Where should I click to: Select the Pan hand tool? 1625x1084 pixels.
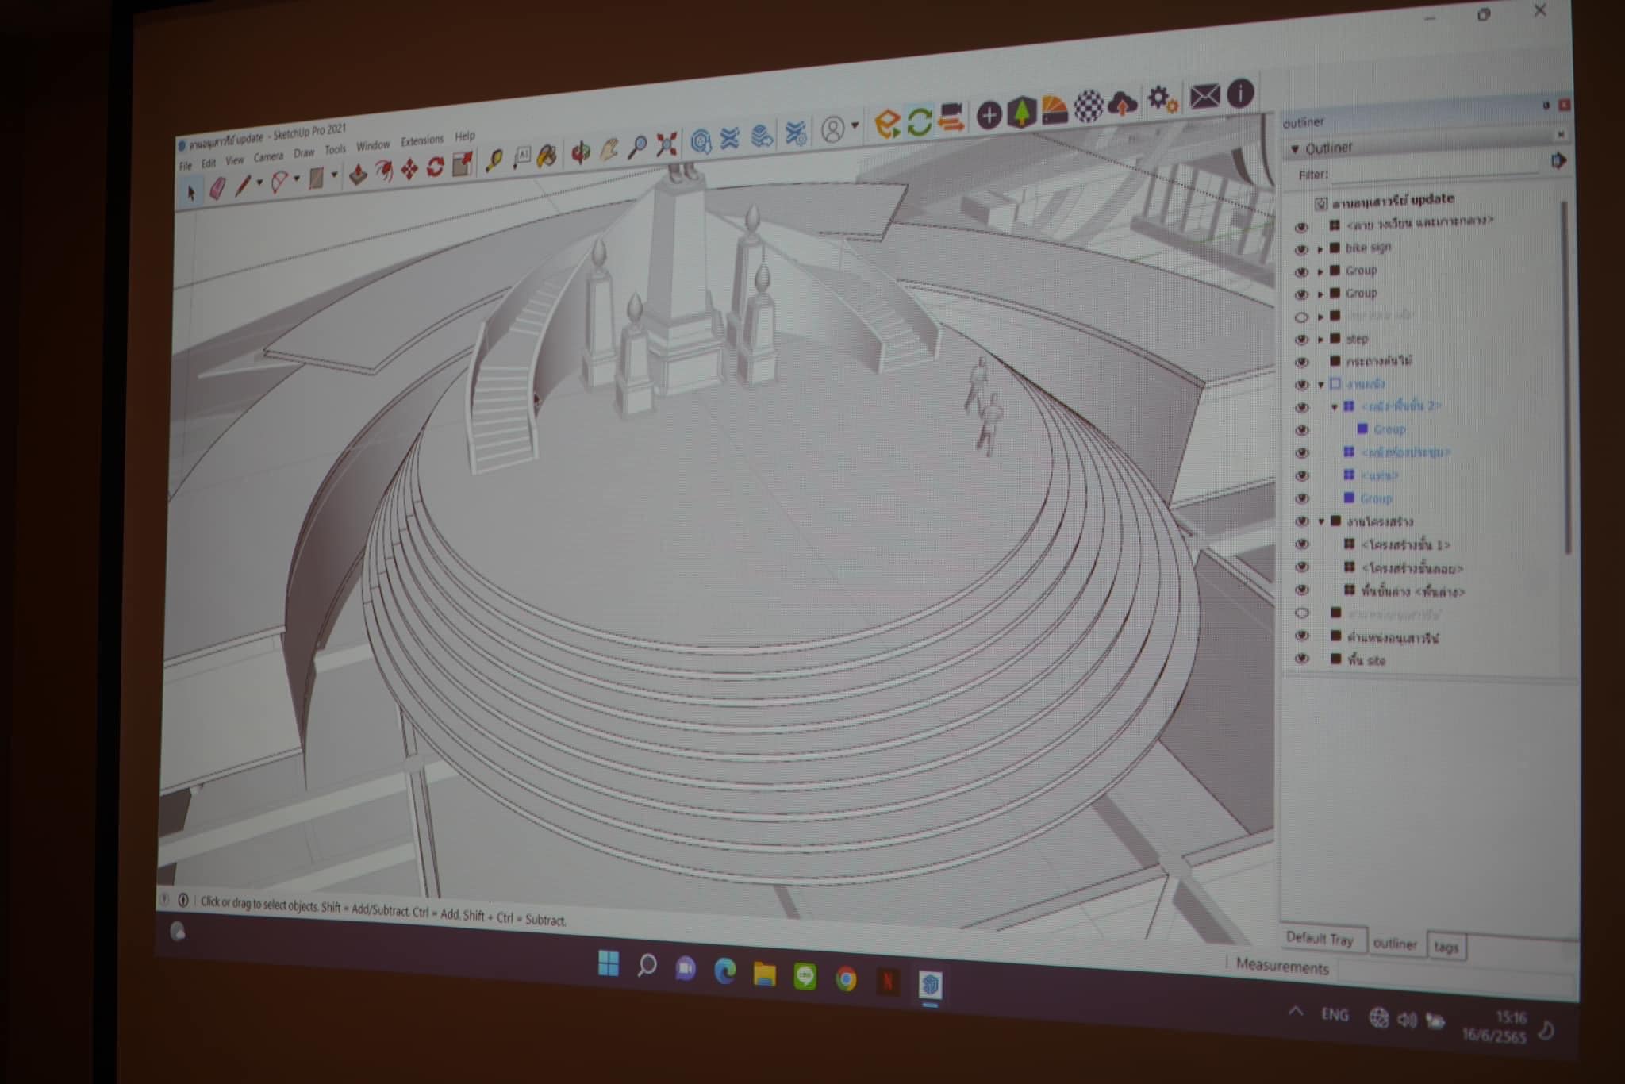click(609, 149)
